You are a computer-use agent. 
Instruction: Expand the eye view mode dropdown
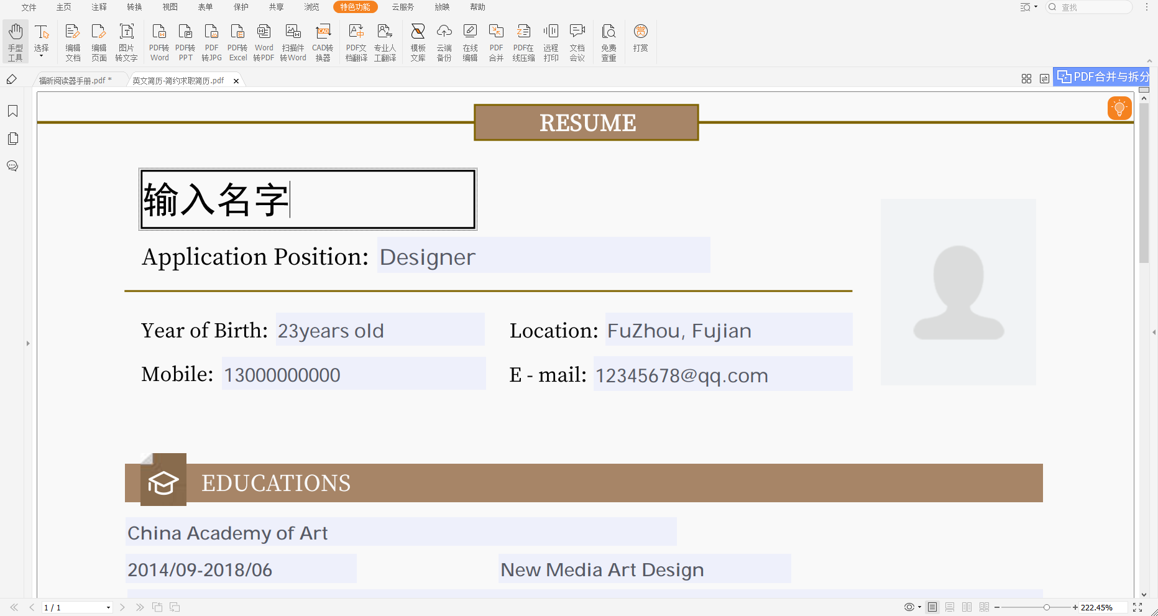(919, 607)
